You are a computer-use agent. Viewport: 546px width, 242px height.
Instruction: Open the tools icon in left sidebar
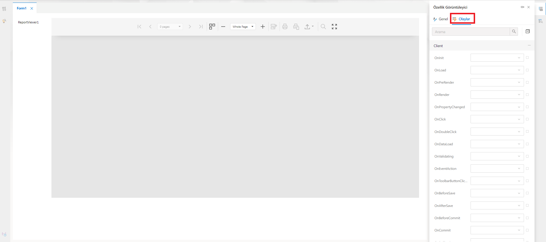point(4,9)
